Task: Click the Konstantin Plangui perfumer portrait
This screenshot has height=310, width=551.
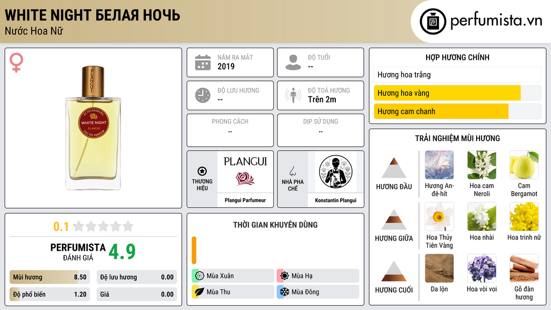Action: coord(336,172)
